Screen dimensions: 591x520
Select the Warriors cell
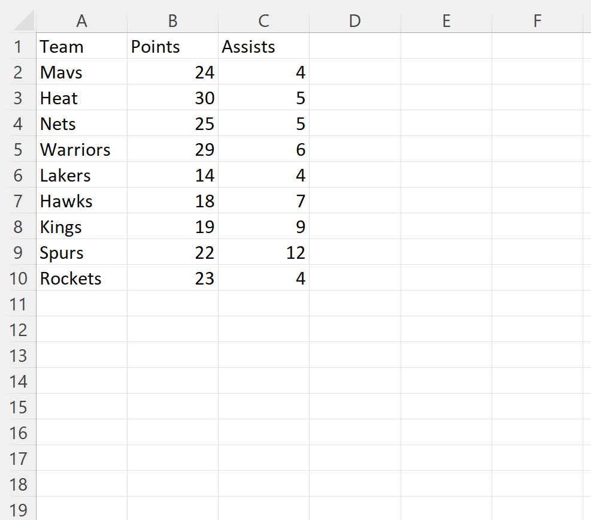click(x=82, y=150)
